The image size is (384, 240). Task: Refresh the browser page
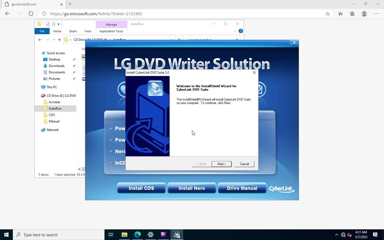pyautogui.click(x=31, y=14)
